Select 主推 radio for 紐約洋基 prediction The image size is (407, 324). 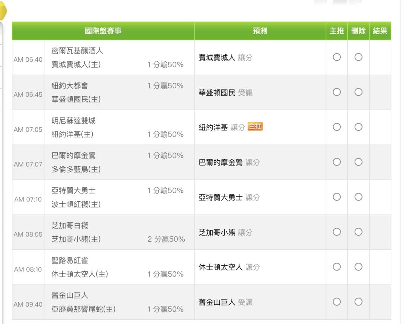(x=337, y=127)
